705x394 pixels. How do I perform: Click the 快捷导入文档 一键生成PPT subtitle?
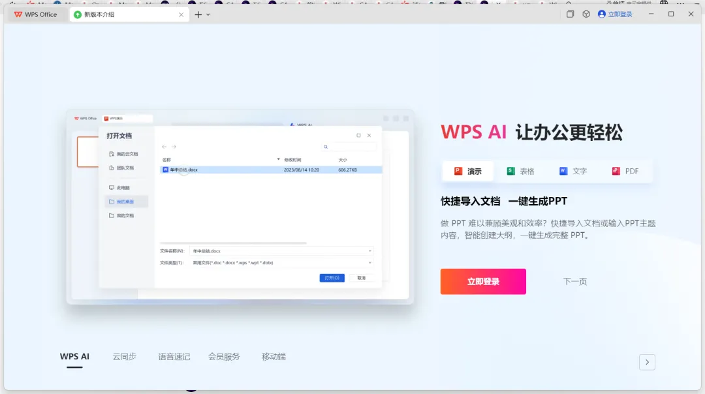pyautogui.click(x=504, y=202)
